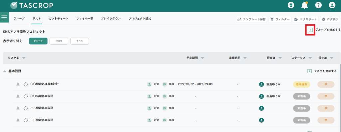Click bell icon on △△機能基本設計 row

(x=18, y=108)
